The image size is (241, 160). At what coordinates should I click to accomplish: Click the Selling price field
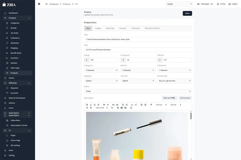[104, 60]
